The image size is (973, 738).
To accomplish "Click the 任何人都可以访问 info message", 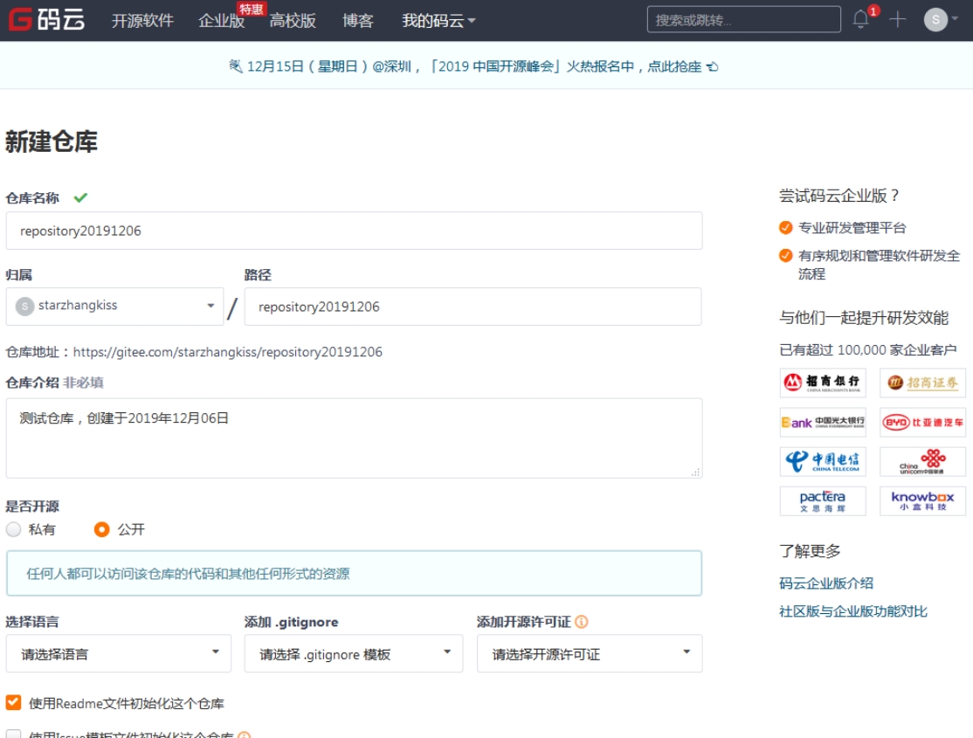I will 355,573.
